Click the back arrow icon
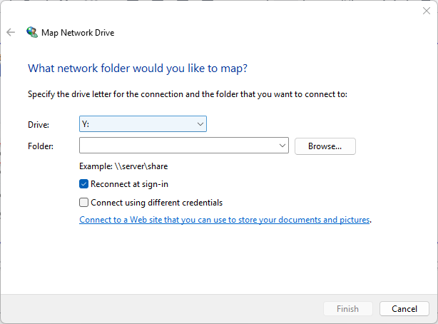 [11, 32]
